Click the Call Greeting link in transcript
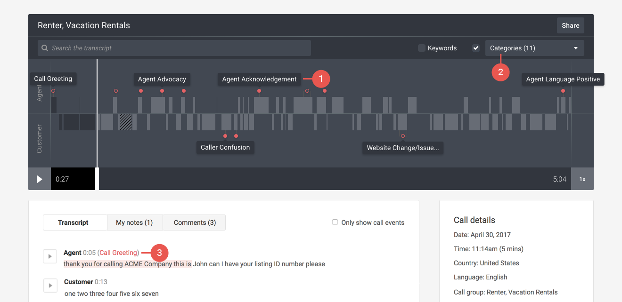The image size is (622, 302). tap(118, 253)
